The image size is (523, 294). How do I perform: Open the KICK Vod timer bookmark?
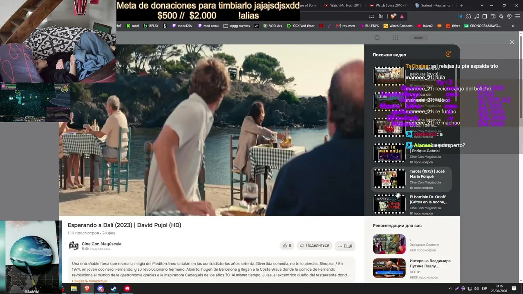click(x=301, y=26)
